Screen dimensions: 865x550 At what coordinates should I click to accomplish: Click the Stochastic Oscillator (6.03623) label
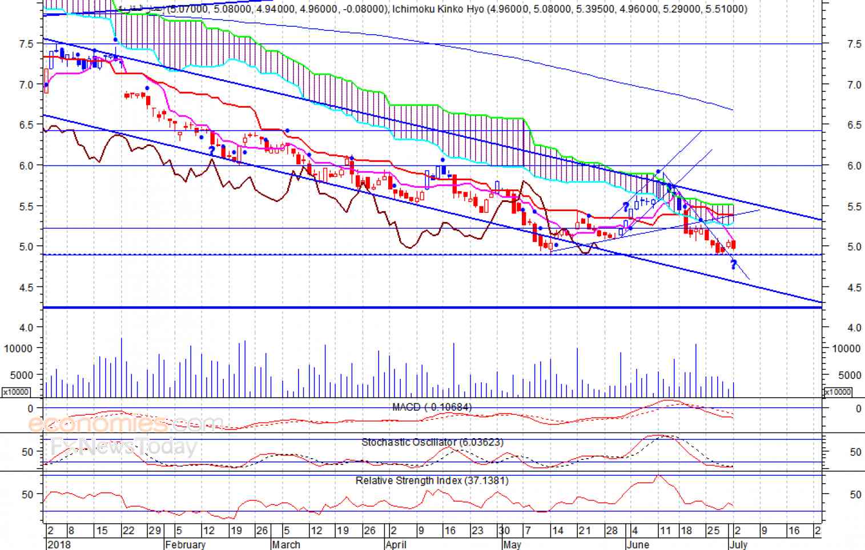pos(433,442)
